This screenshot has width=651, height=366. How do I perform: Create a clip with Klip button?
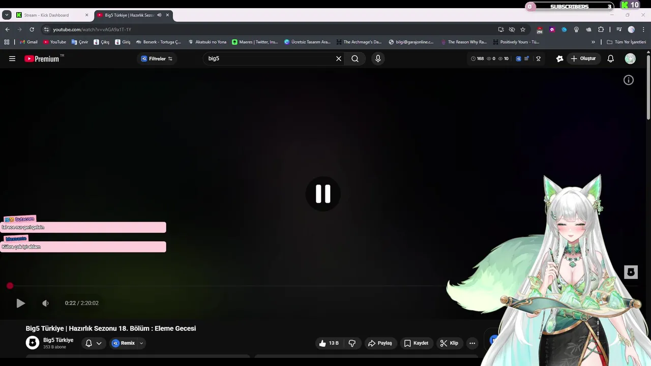point(449,343)
